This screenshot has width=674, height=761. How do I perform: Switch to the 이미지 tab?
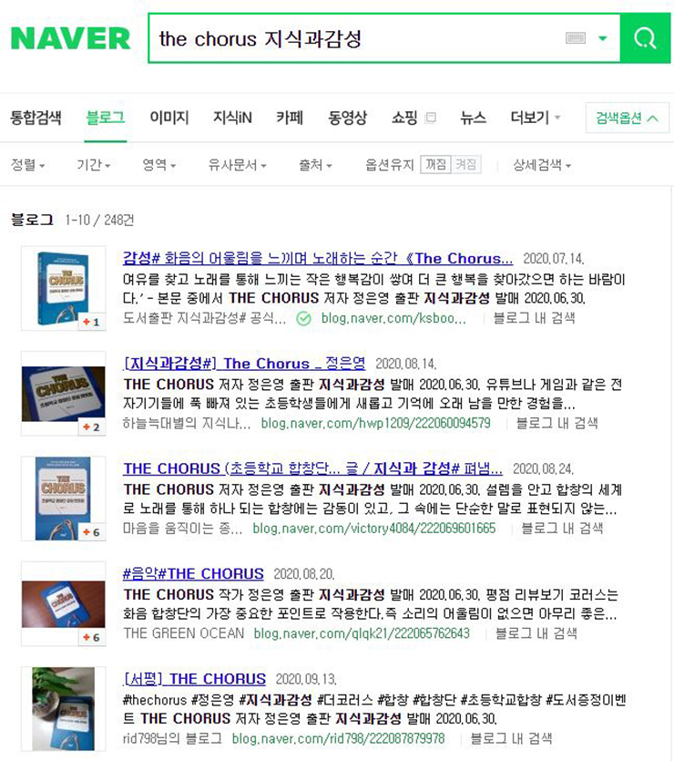click(x=169, y=118)
